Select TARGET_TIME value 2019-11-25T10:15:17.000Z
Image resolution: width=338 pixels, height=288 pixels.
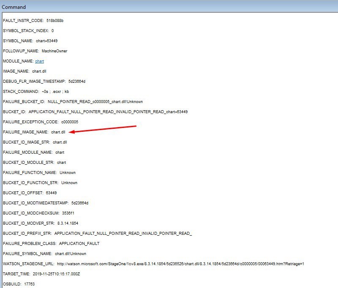coord(57,274)
